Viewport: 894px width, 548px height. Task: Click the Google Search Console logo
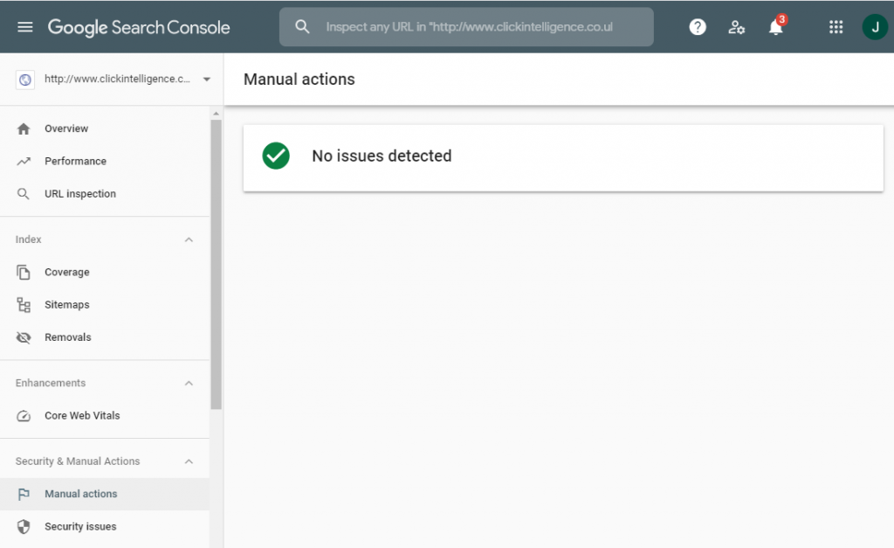pyautogui.click(x=139, y=26)
